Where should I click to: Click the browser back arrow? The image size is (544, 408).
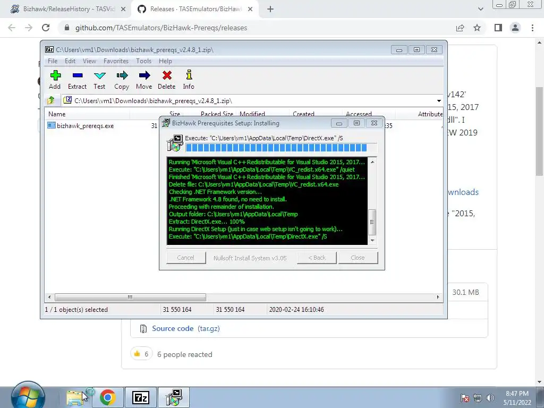coord(12,28)
